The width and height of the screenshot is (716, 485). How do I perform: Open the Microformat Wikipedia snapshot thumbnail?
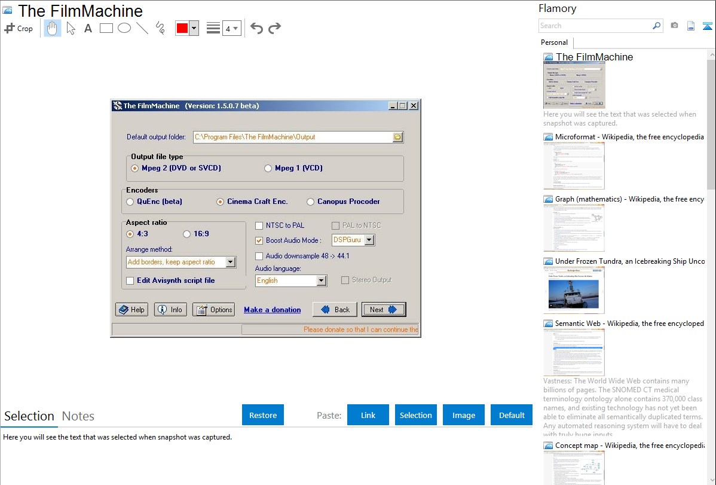click(x=574, y=166)
